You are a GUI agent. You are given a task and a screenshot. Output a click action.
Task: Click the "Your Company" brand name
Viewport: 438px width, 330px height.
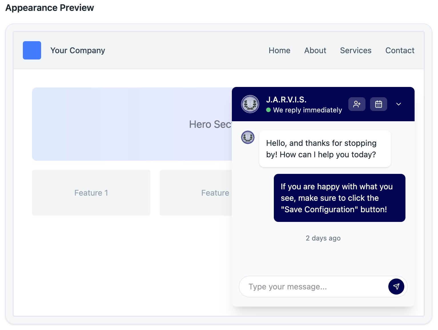[x=78, y=50]
